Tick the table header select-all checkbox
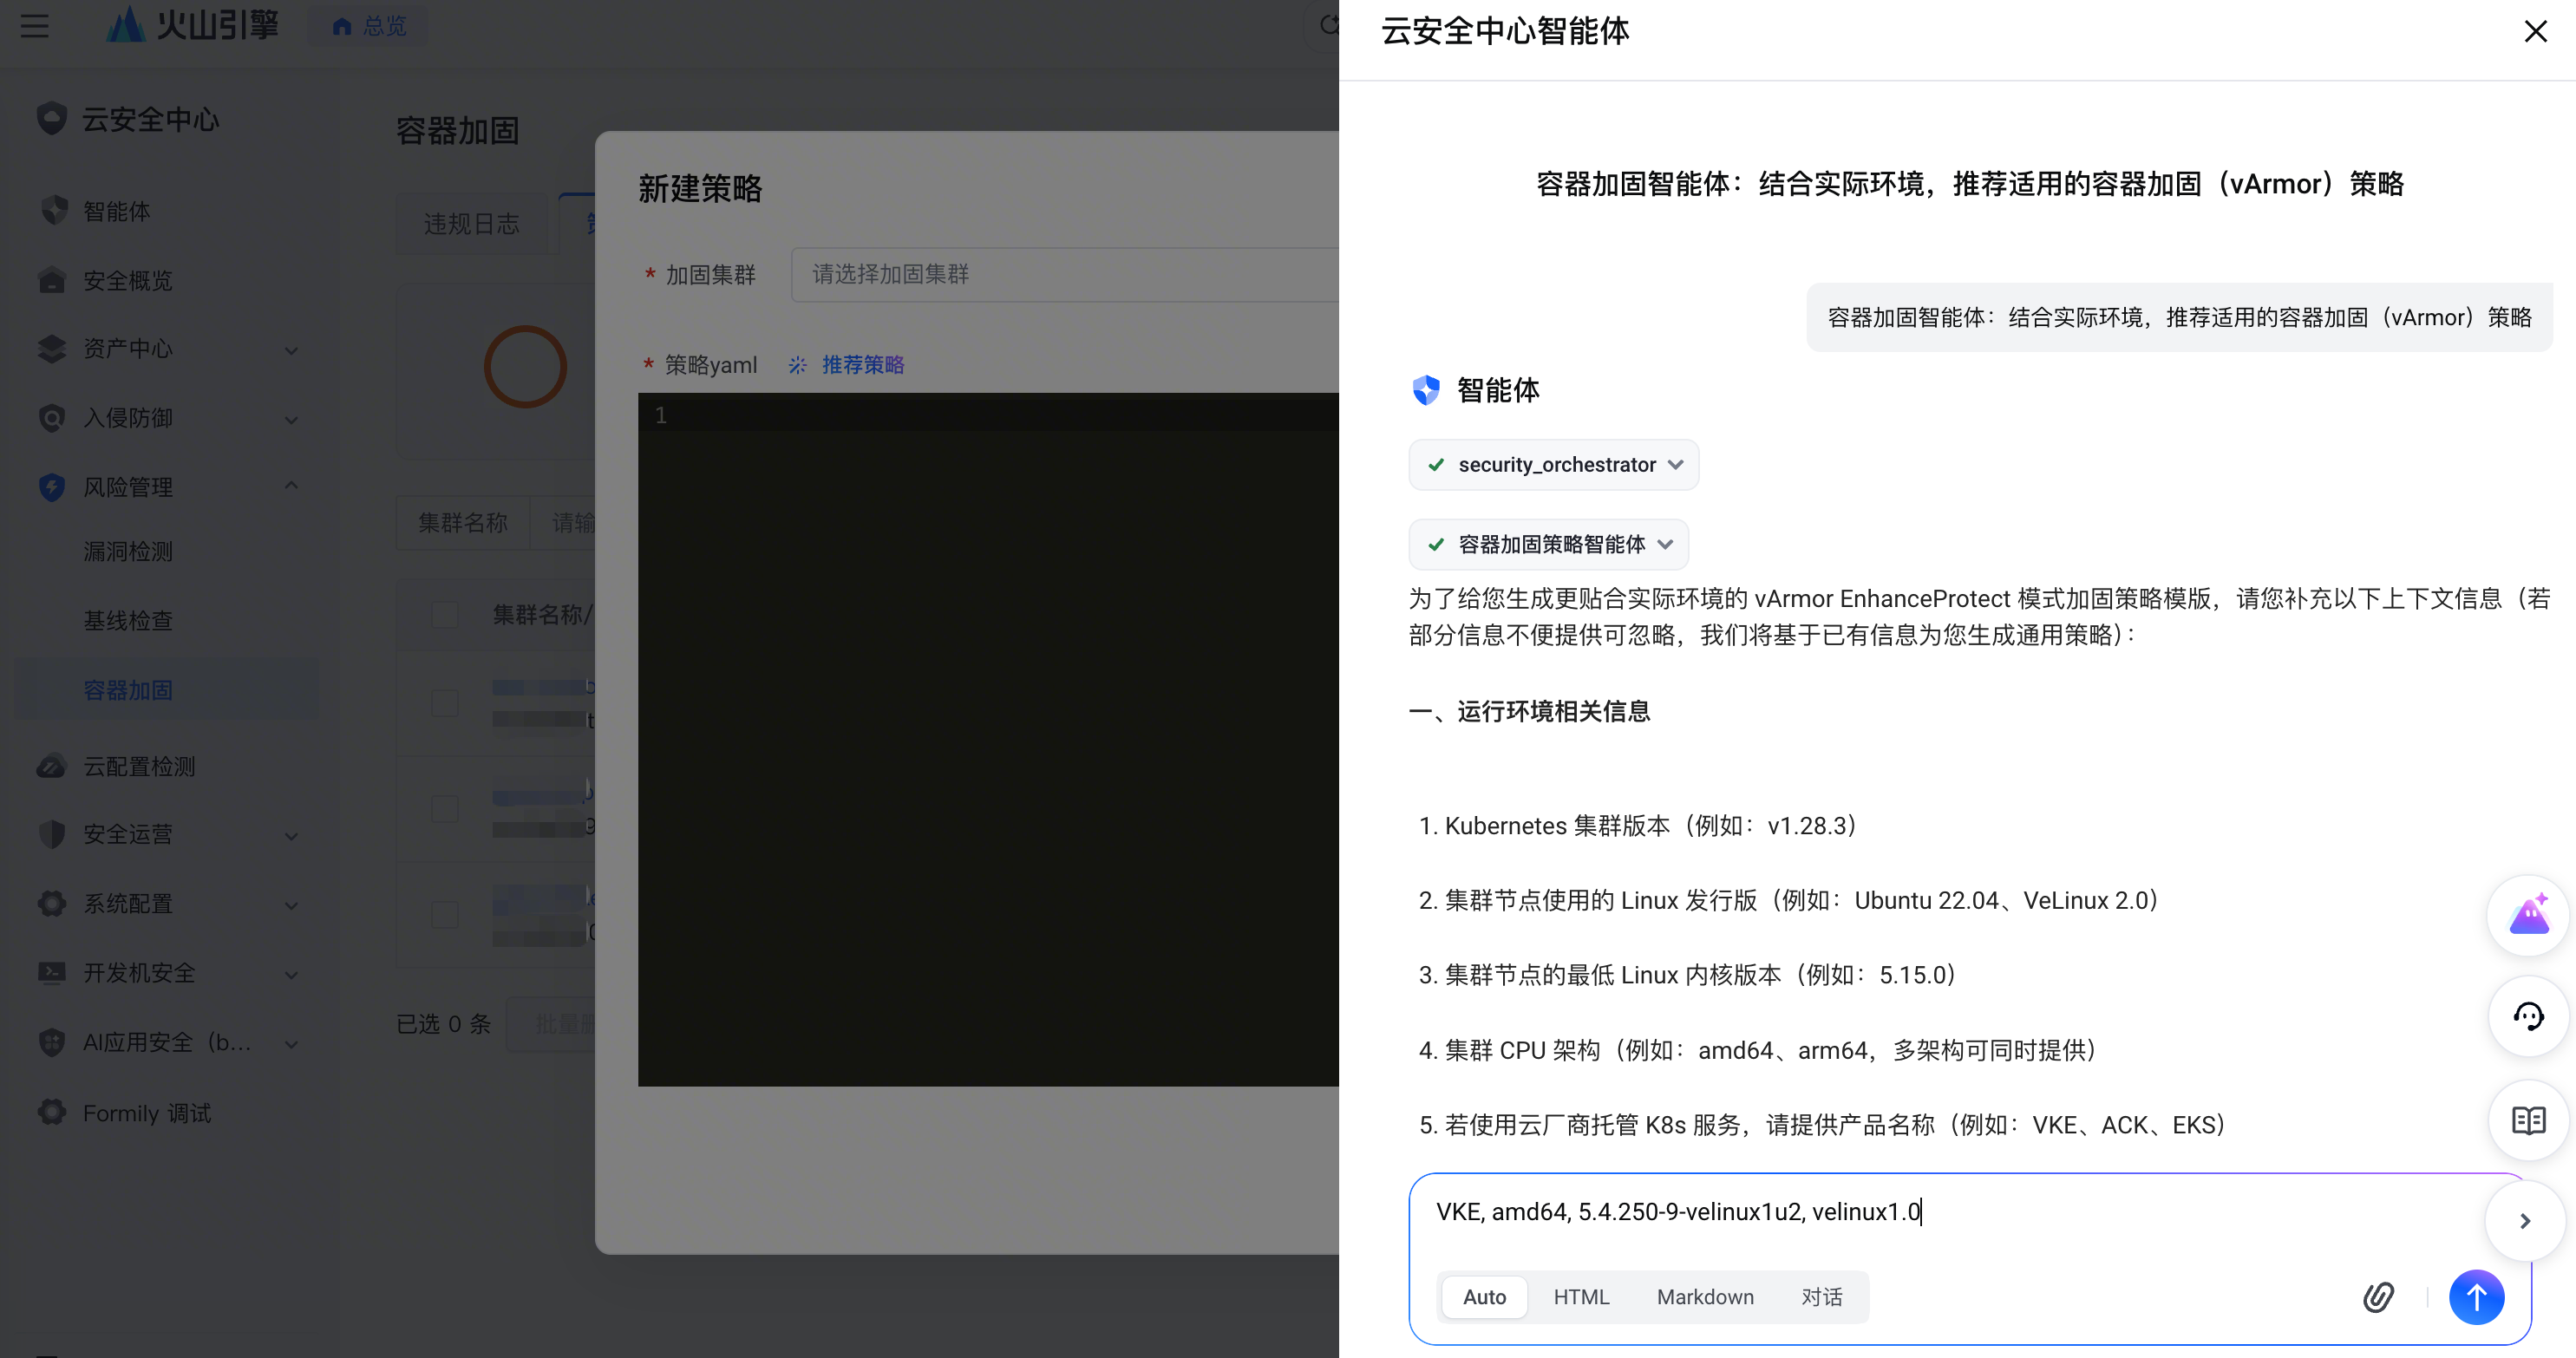 (444, 614)
